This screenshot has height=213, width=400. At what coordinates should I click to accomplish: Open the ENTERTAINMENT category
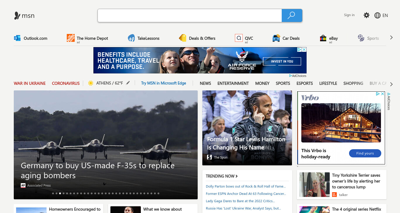233,83
